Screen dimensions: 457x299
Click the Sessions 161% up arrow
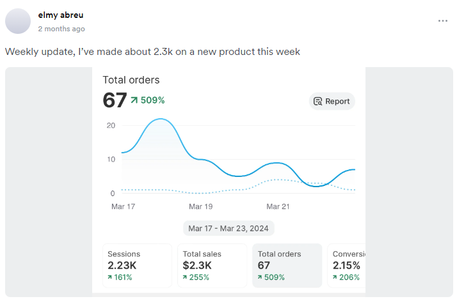click(111, 277)
